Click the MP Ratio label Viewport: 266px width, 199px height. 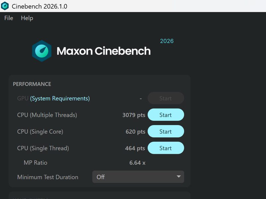(36, 163)
